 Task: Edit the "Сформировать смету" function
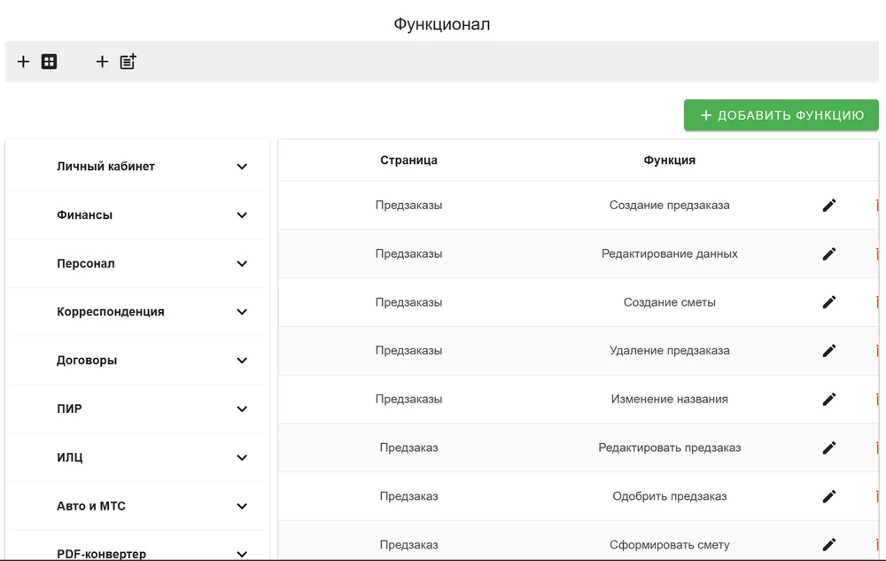pyautogui.click(x=829, y=544)
